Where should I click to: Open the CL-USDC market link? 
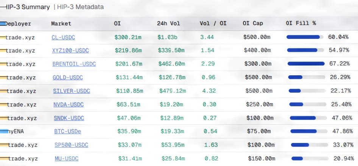(x=63, y=37)
